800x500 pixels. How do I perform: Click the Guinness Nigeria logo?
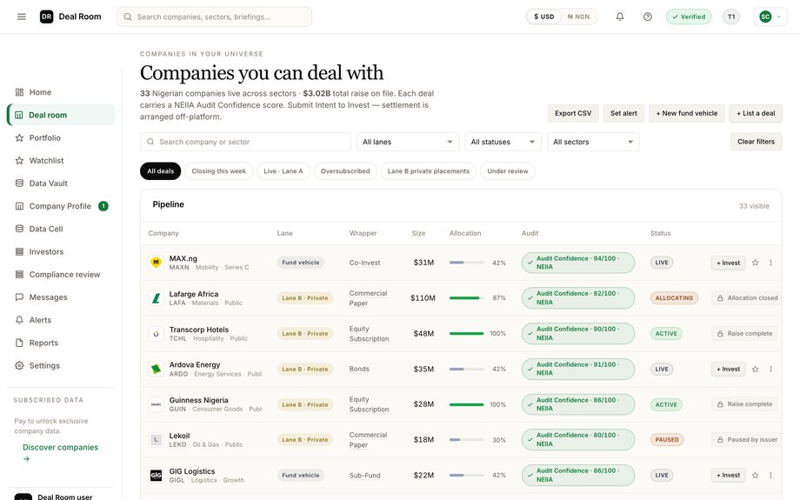[x=157, y=404]
